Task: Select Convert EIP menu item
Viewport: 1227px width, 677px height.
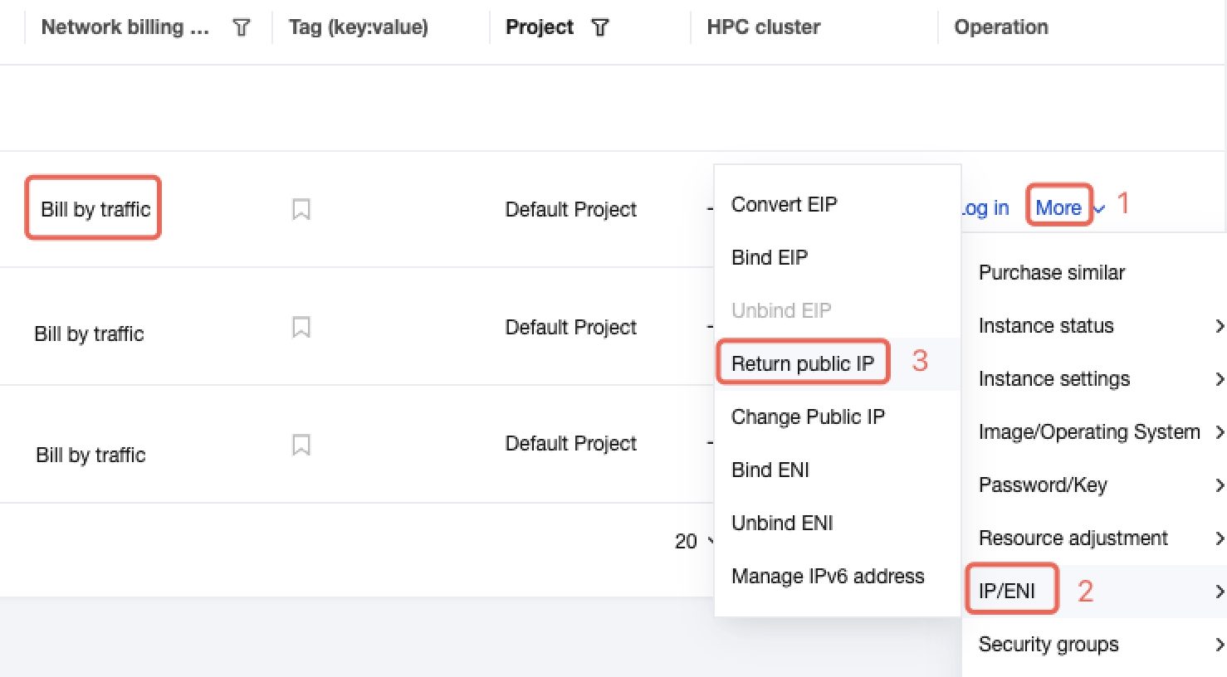Action: tap(785, 205)
